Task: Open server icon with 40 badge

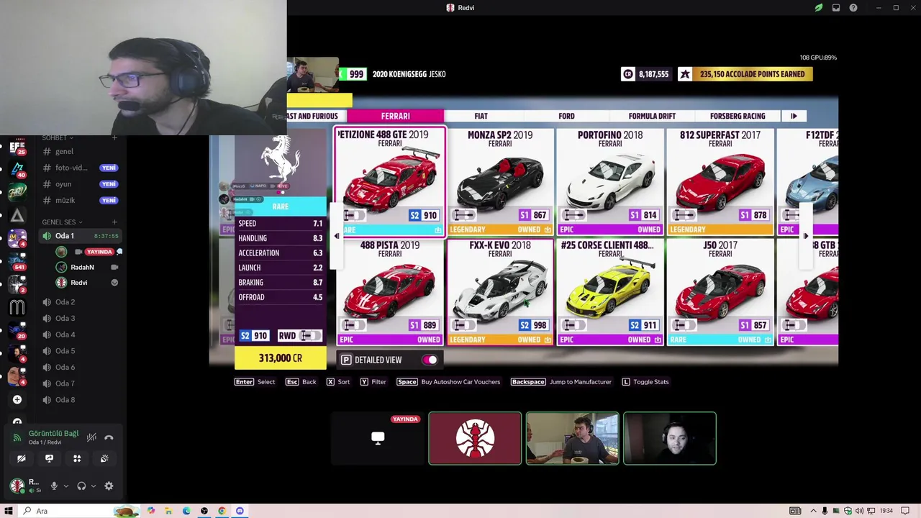Action: [x=17, y=169]
